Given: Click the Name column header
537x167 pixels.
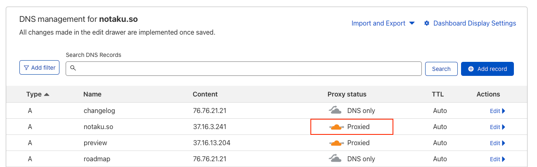Looking at the screenshot, I should (92, 94).
